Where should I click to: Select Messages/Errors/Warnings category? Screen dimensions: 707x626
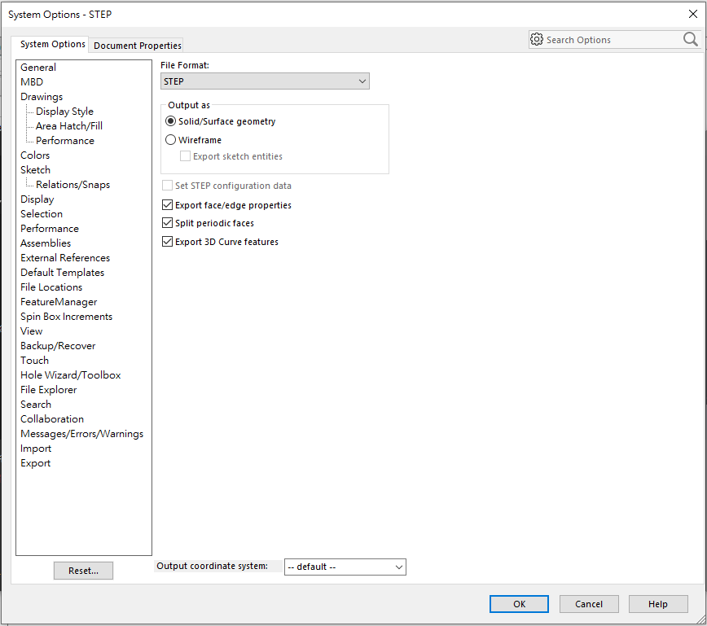coord(81,434)
